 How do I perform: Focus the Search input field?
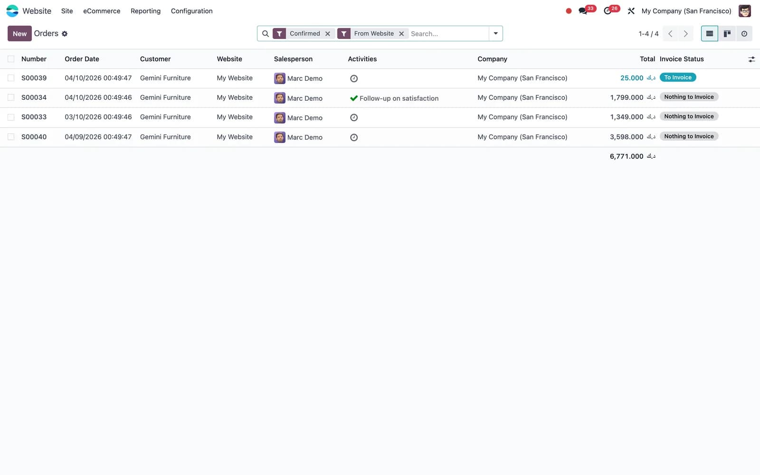pyautogui.click(x=448, y=34)
